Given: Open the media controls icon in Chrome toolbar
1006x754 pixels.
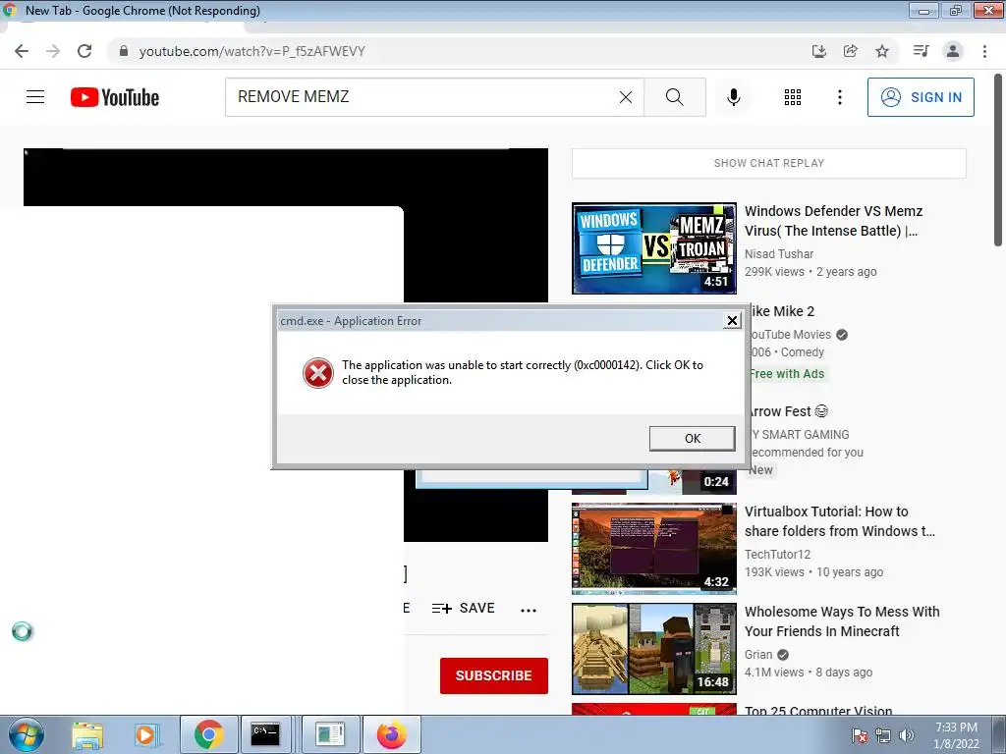Looking at the screenshot, I should coord(922,51).
